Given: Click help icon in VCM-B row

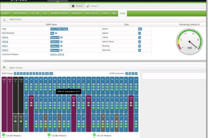Looking at the screenshot, I should 62,42.
